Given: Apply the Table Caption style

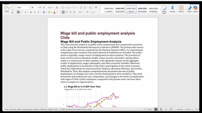Looking at the screenshot, I should point(142,10).
